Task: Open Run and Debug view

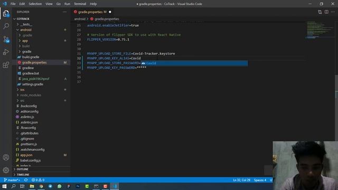Action: click(x=6, y=52)
